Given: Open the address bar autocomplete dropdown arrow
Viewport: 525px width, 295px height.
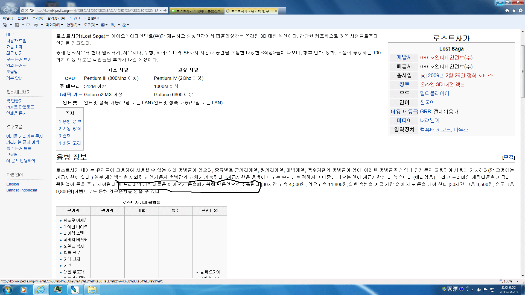Looking at the screenshot, I should (161, 10).
